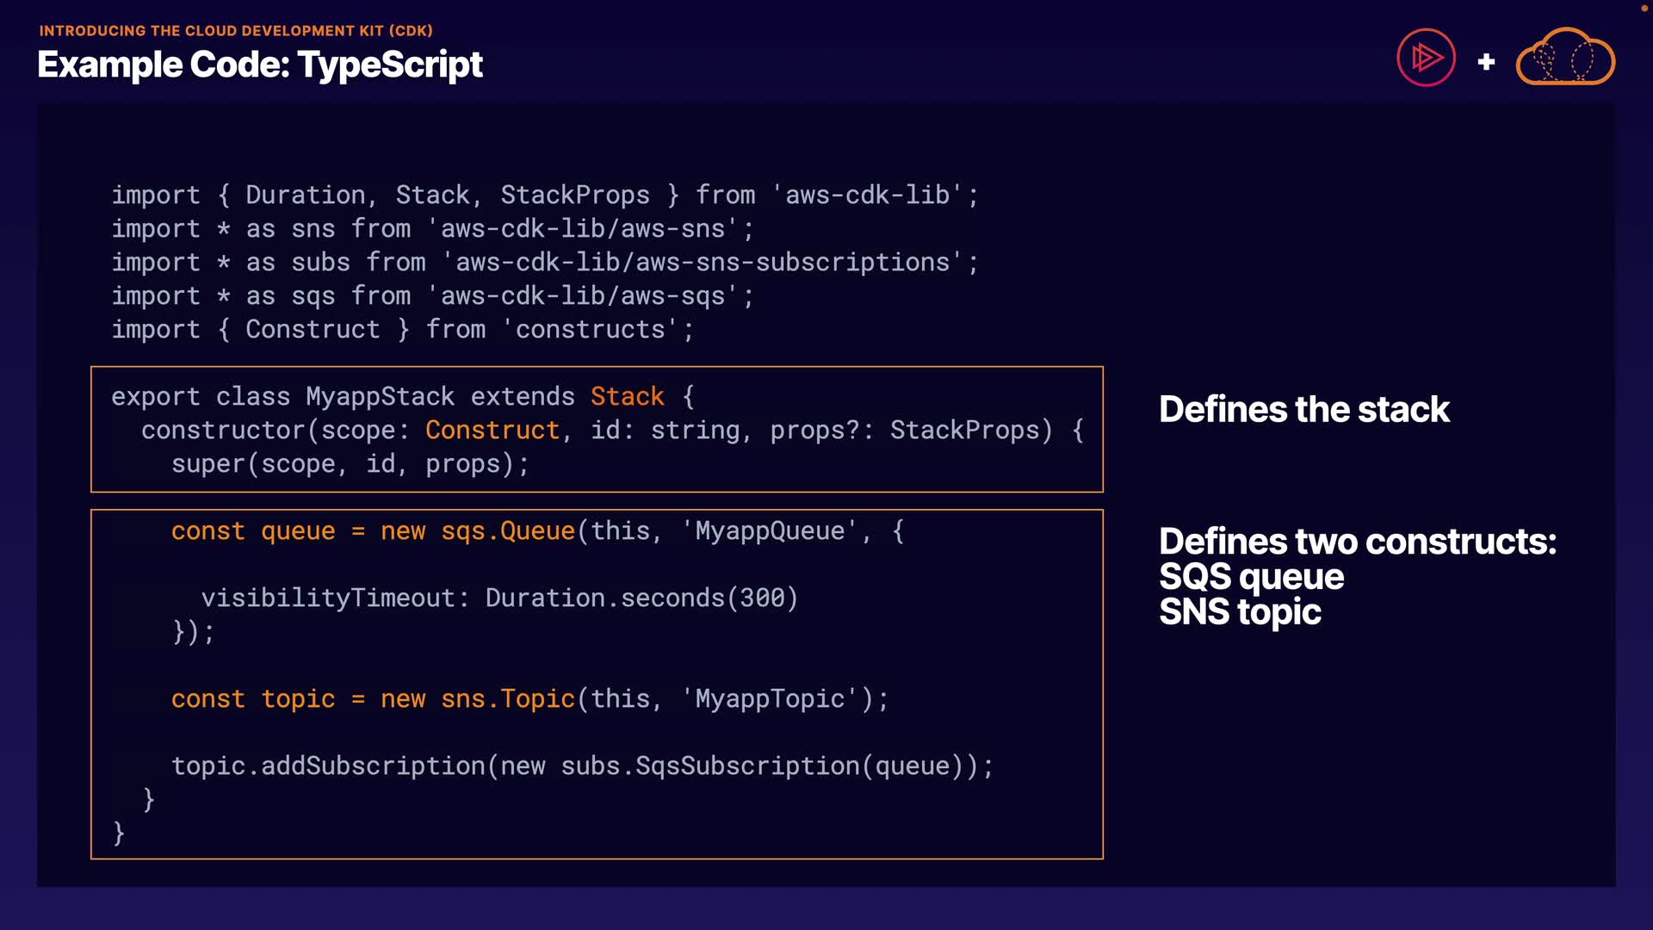
Task: Click the 'SQS queue' annotation text
Action: click(x=1250, y=577)
